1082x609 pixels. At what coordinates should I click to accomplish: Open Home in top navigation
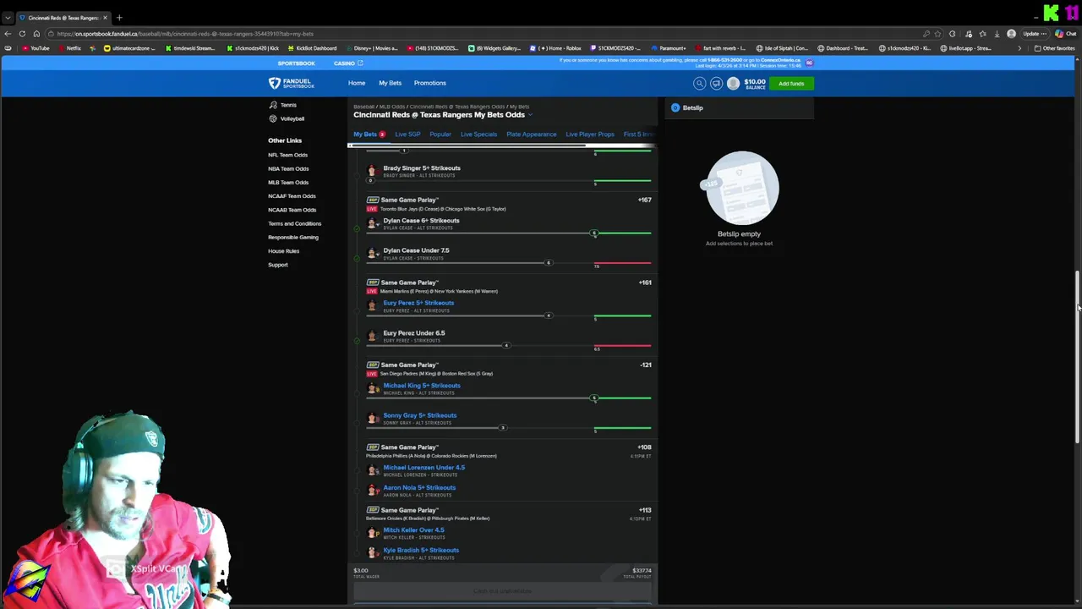click(x=357, y=83)
